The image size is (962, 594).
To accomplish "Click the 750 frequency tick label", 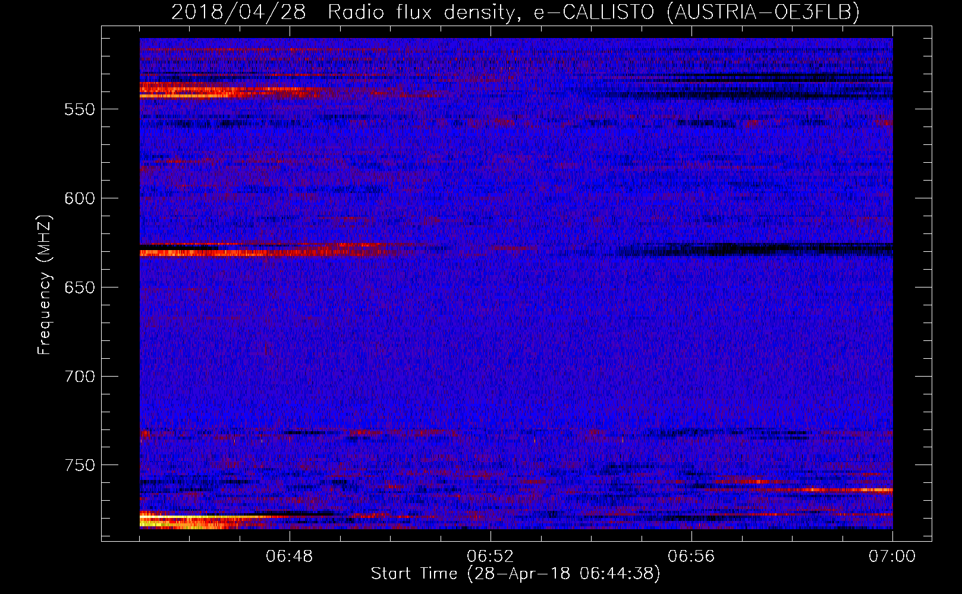I will coord(80,465).
